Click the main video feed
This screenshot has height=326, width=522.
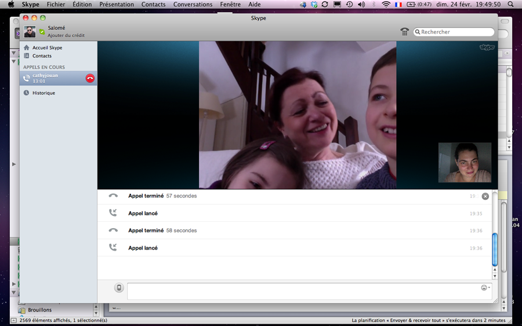pos(298,115)
